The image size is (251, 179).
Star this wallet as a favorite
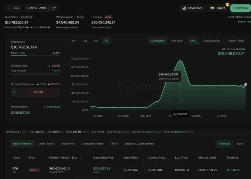54,8
